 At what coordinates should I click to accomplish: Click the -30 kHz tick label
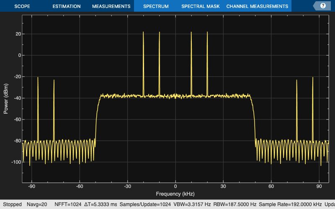tap(128, 186)
